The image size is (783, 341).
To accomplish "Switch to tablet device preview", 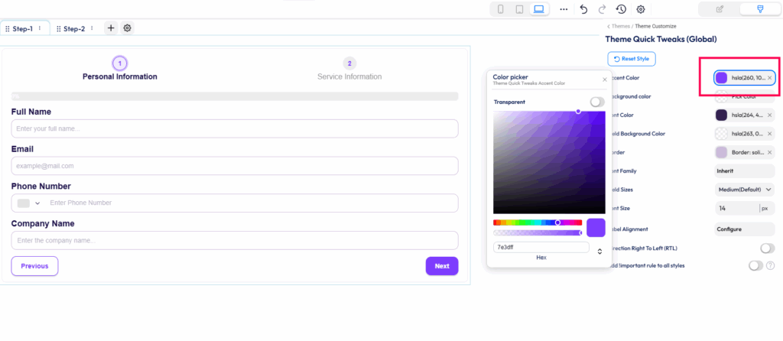I will coord(520,9).
